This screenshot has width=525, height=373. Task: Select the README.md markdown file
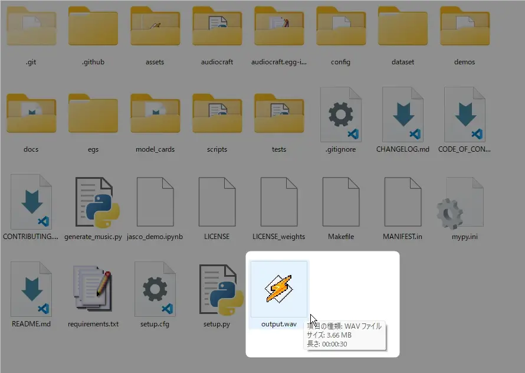click(x=31, y=290)
